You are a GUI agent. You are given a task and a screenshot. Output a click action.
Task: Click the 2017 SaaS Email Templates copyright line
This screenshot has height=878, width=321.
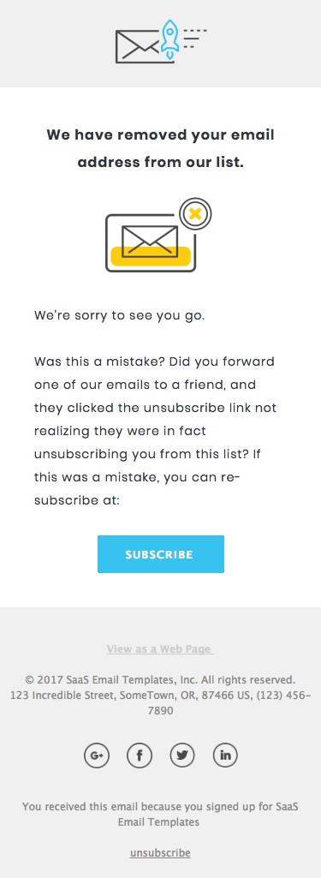(161, 680)
